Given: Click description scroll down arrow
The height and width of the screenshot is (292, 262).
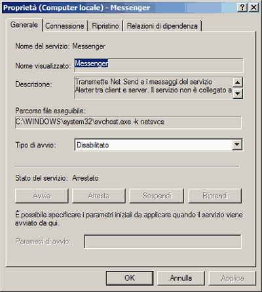Looking at the screenshot, I should point(238,94).
